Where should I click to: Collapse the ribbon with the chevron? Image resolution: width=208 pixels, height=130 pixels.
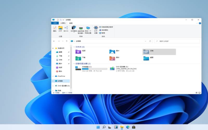coord(197,23)
